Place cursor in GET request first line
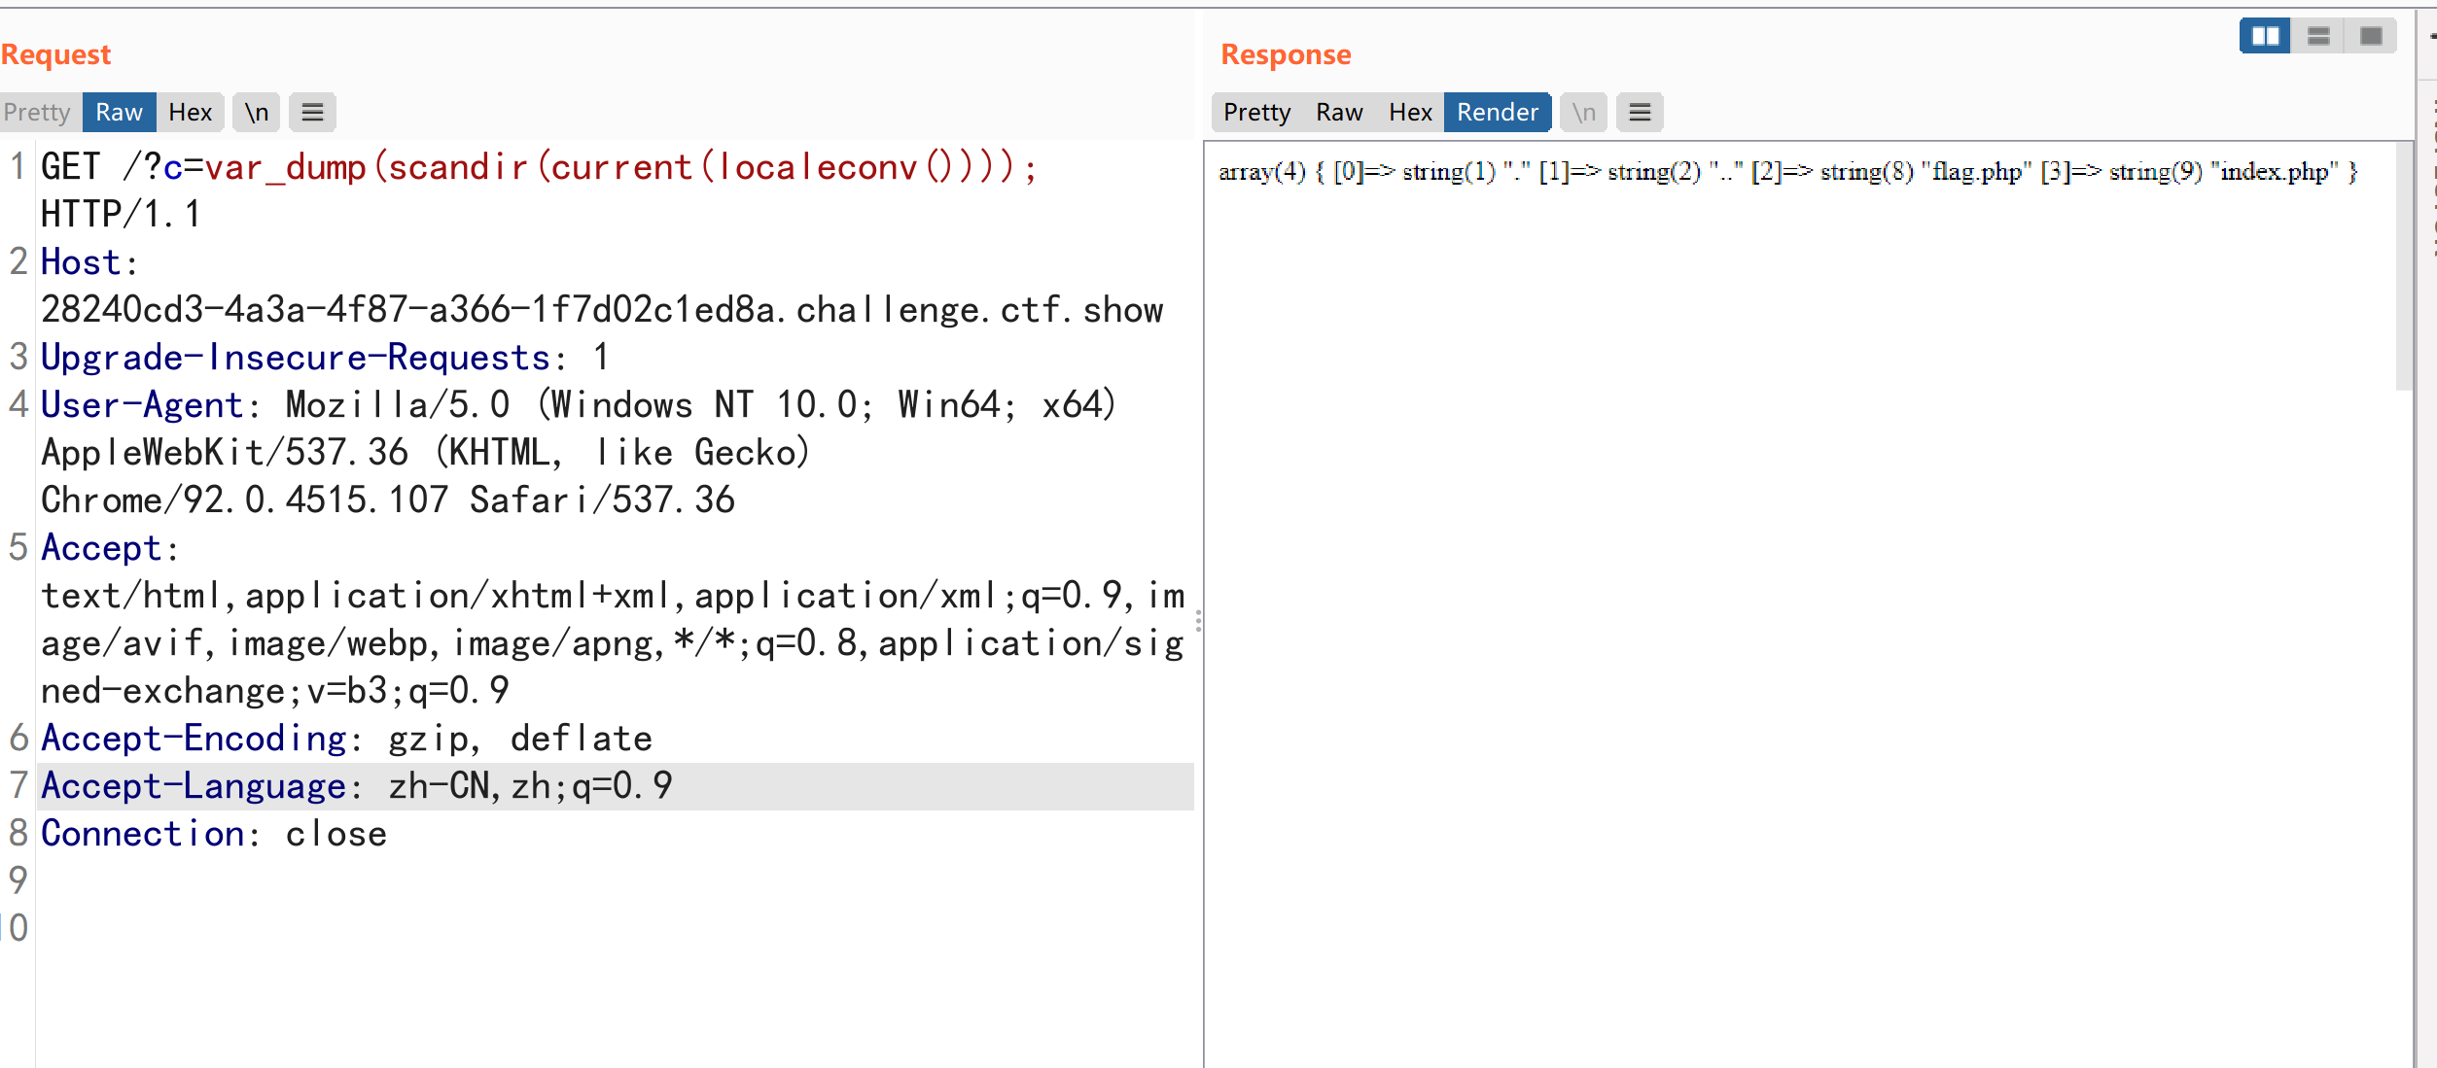The height and width of the screenshot is (1068, 2437). point(583,168)
